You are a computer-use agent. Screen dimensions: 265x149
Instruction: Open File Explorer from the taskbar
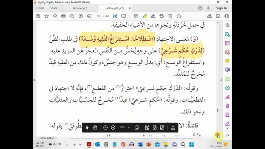(166, 144)
